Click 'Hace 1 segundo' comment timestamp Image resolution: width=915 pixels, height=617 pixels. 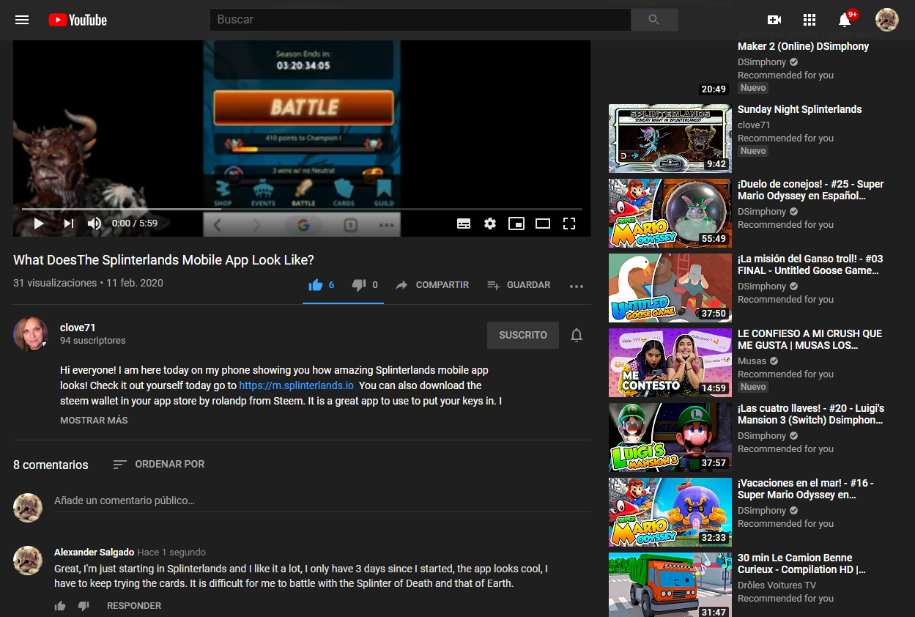pos(171,553)
